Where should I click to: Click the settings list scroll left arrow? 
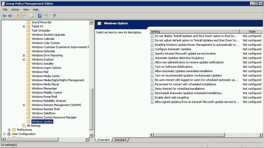click(151, 135)
